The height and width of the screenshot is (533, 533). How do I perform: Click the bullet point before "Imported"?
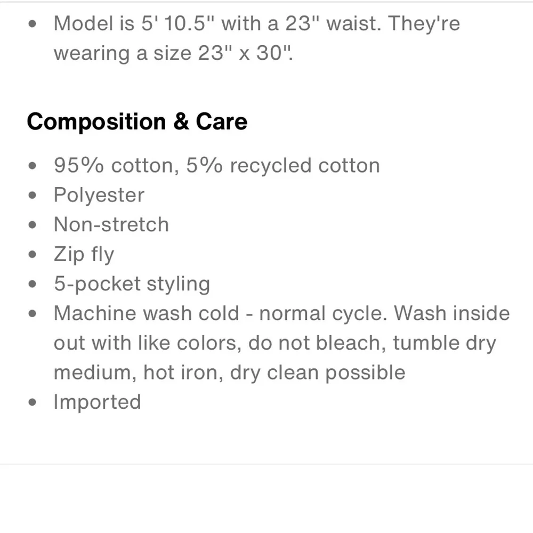point(33,402)
